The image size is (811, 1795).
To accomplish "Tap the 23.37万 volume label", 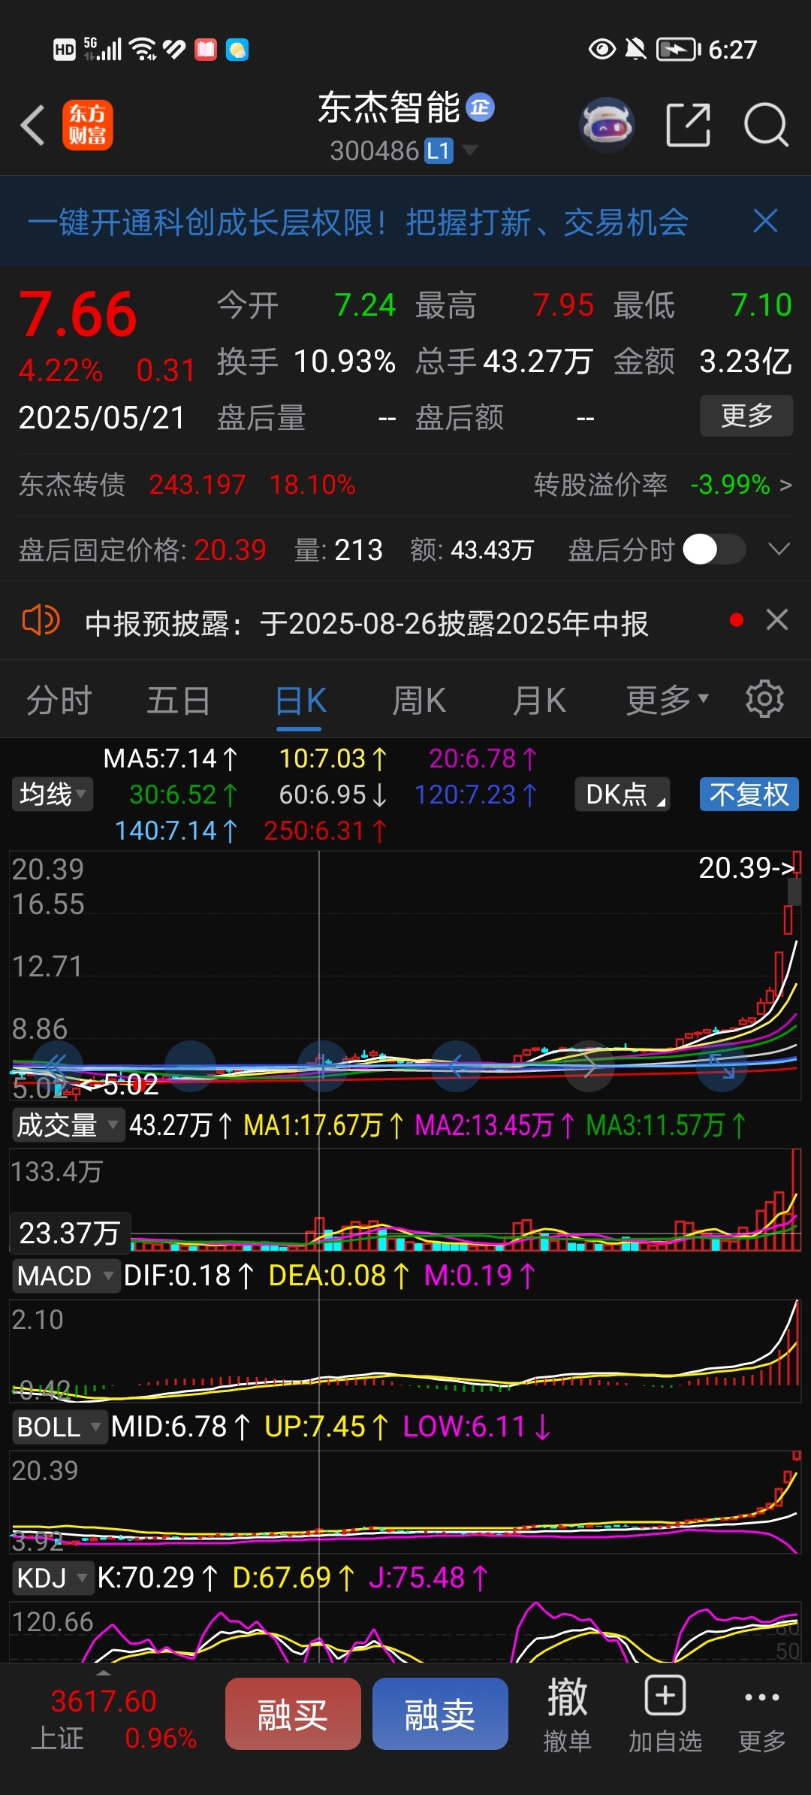I will click(x=70, y=1233).
